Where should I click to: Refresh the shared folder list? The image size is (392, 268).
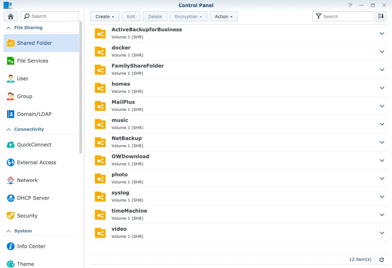(x=382, y=260)
